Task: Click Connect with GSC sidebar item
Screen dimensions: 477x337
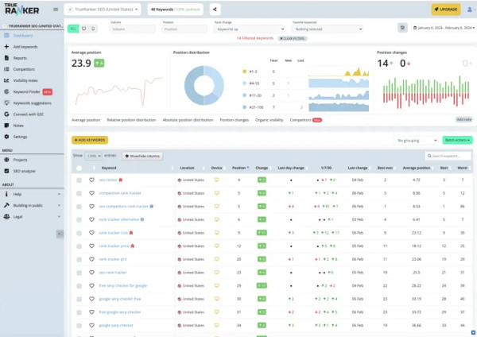Action: (x=30, y=114)
